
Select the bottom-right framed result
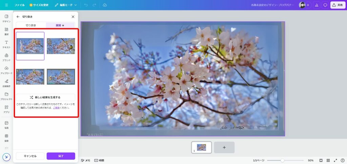pos(61,77)
